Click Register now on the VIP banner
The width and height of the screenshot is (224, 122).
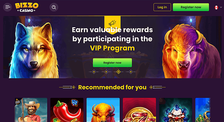click(112, 63)
